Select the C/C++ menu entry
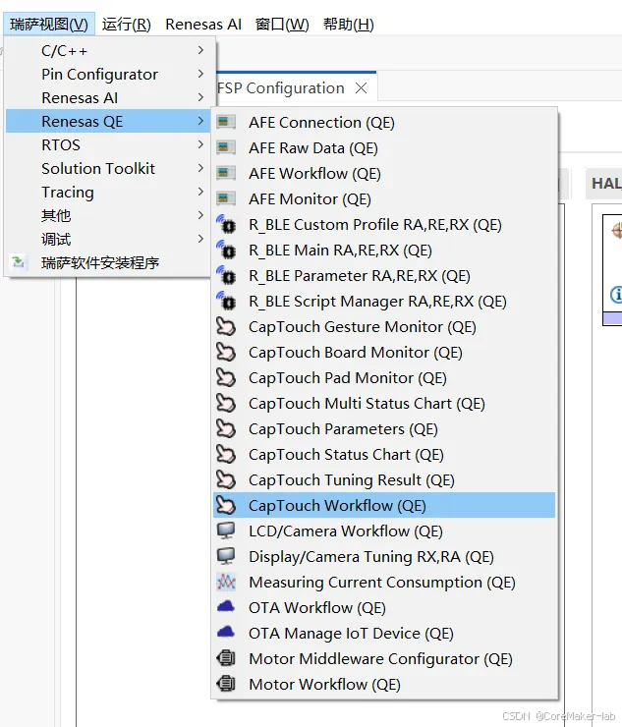The image size is (622, 727). click(108, 50)
